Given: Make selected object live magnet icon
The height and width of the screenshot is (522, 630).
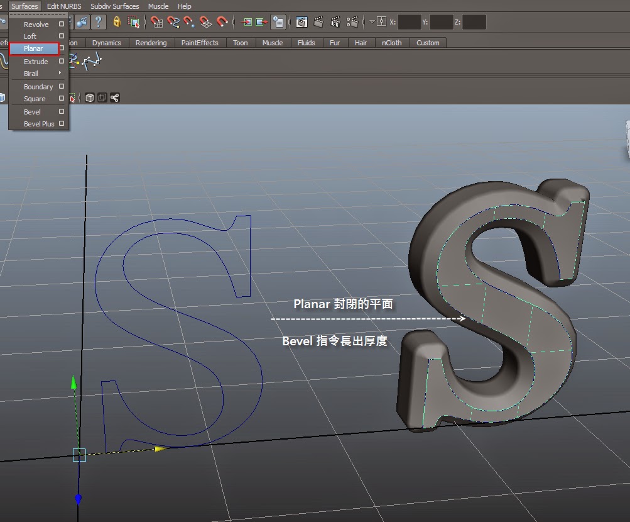Looking at the screenshot, I should tap(222, 22).
